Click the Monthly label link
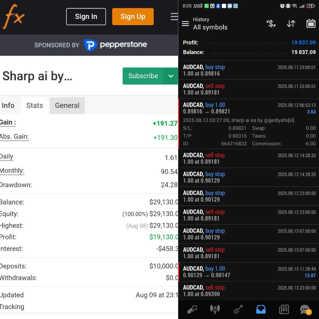This screenshot has height=319, width=319. tap(12, 171)
